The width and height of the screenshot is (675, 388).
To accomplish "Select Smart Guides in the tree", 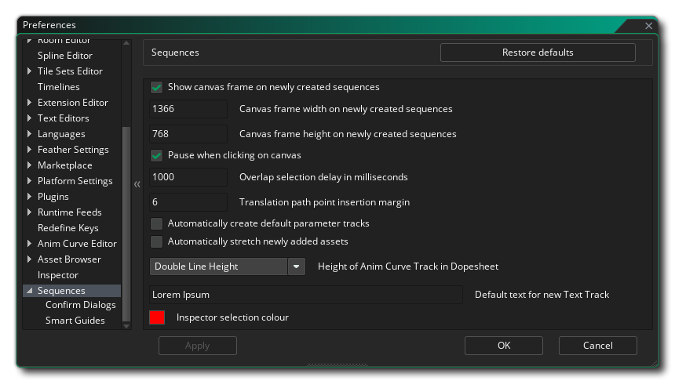I will tap(75, 321).
